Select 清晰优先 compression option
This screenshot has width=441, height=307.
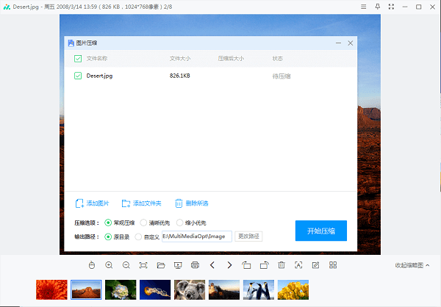tap(143, 223)
